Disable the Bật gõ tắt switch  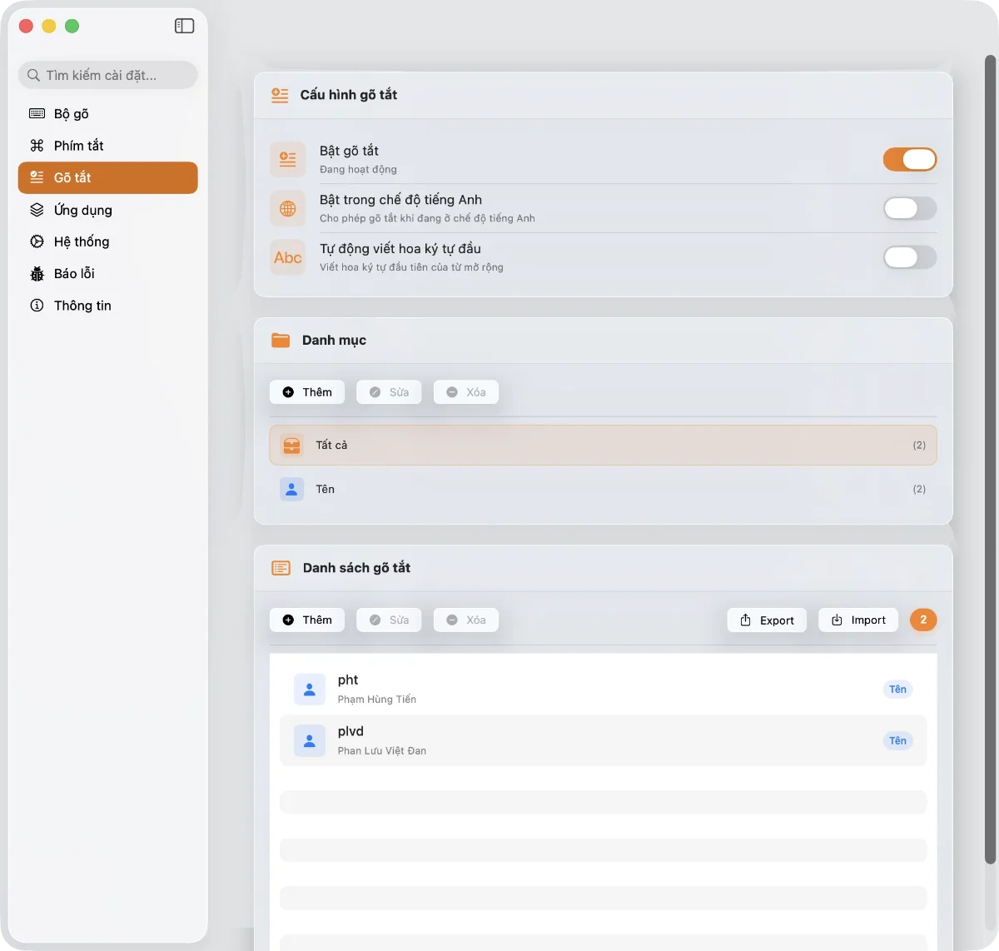[x=909, y=159]
